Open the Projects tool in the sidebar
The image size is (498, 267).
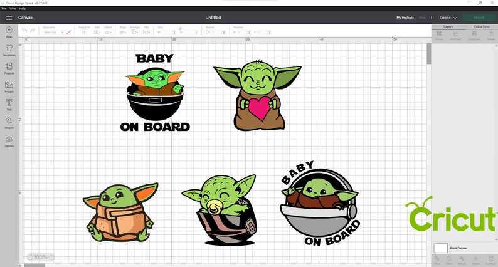(9, 68)
